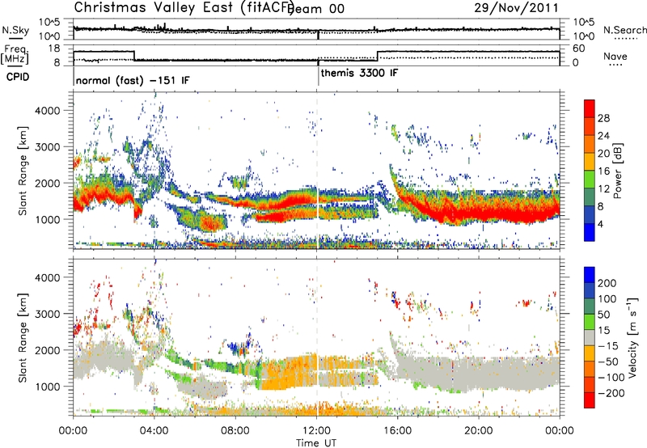Click the 20:00 time axis label
This screenshot has width=647, height=448.
478,431
